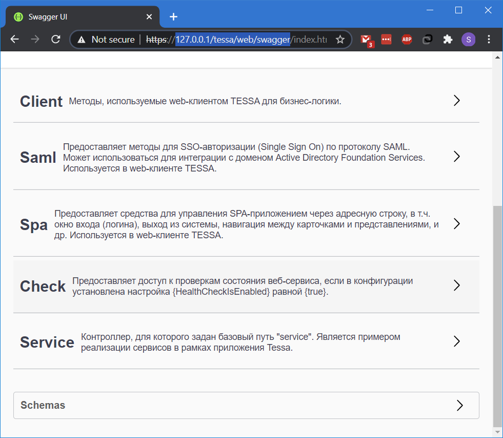Image resolution: width=503 pixels, height=438 pixels.
Task: Click the page vertical scrollbar thumb
Action: [497, 316]
